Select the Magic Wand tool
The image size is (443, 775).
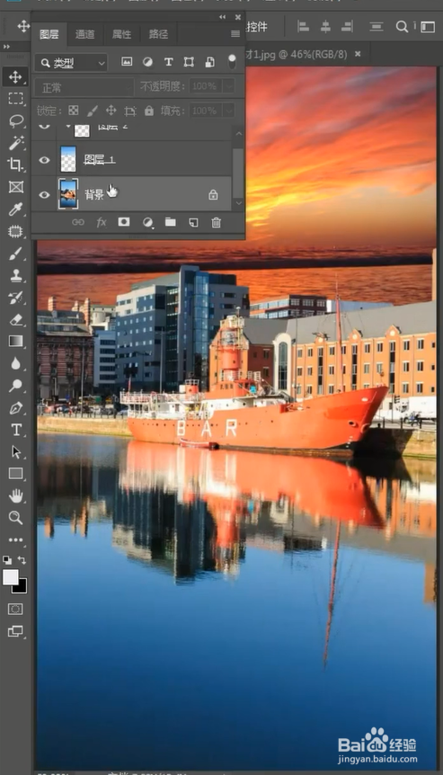click(15, 143)
